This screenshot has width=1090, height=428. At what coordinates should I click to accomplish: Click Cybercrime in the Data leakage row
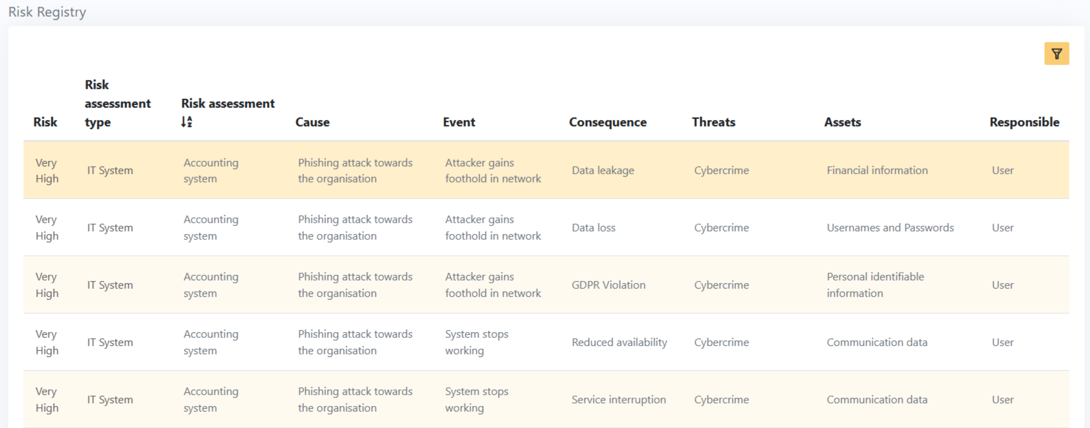[721, 170]
